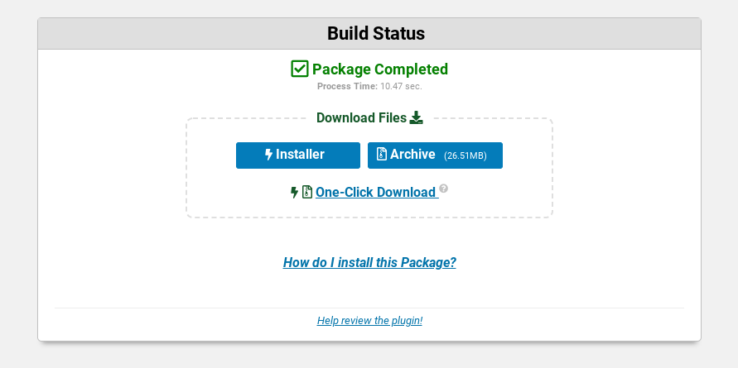The image size is (738, 368).
Task: Click the lightning bolt icon inside Installer button
Action: click(268, 155)
